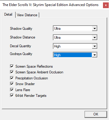Open the Shadow Quality dropdown arrow

click(95, 29)
